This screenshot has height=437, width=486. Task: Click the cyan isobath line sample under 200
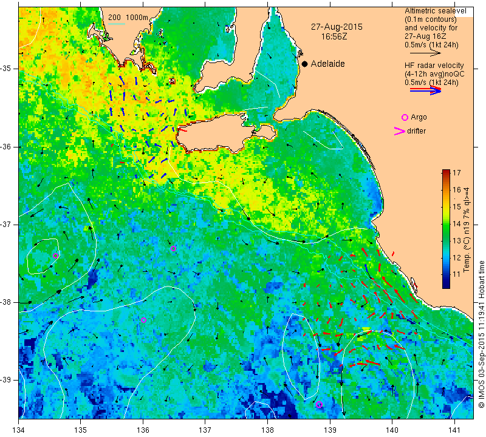click(x=117, y=24)
